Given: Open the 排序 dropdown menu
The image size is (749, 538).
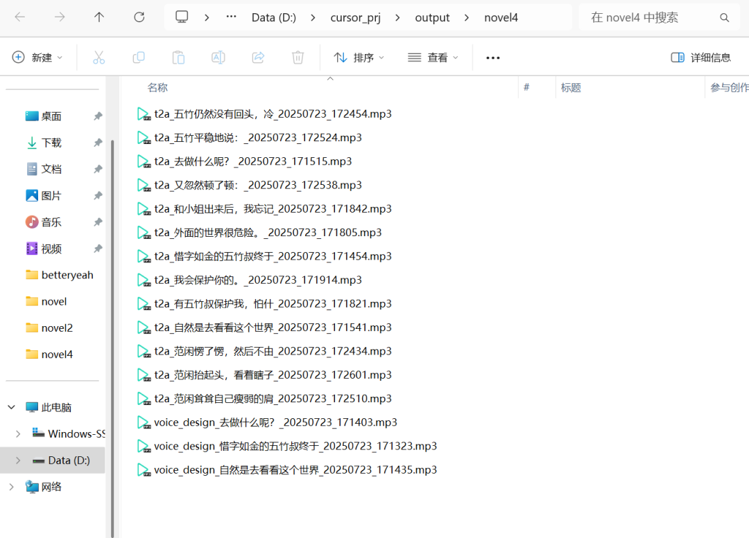Looking at the screenshot, I should 359,57.
